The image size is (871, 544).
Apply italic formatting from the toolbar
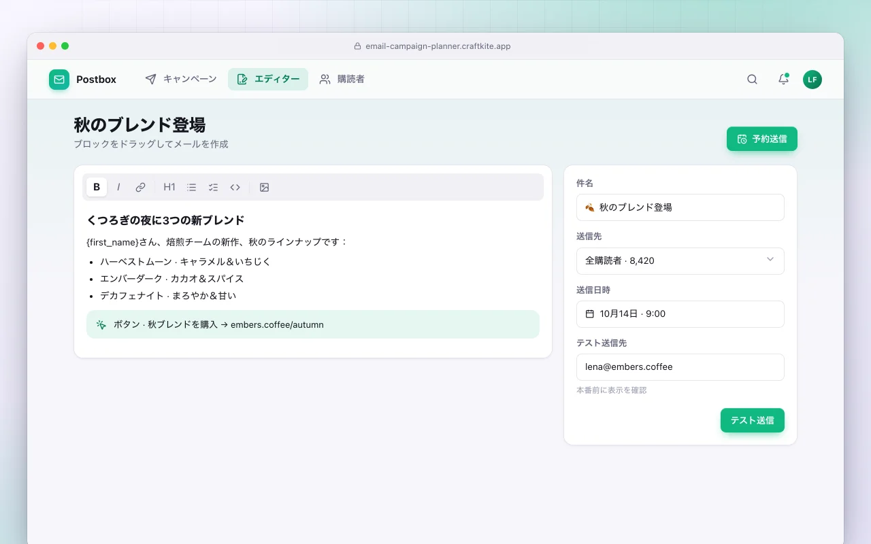tap(118, 187)
